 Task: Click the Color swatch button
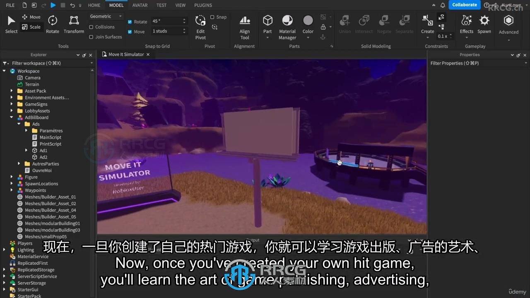click(x=308, y=24)
